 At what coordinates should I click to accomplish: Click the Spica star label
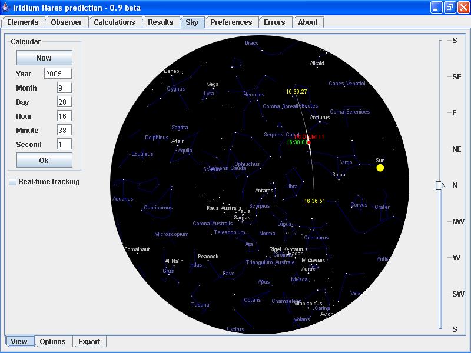click(x=339, y=174)
